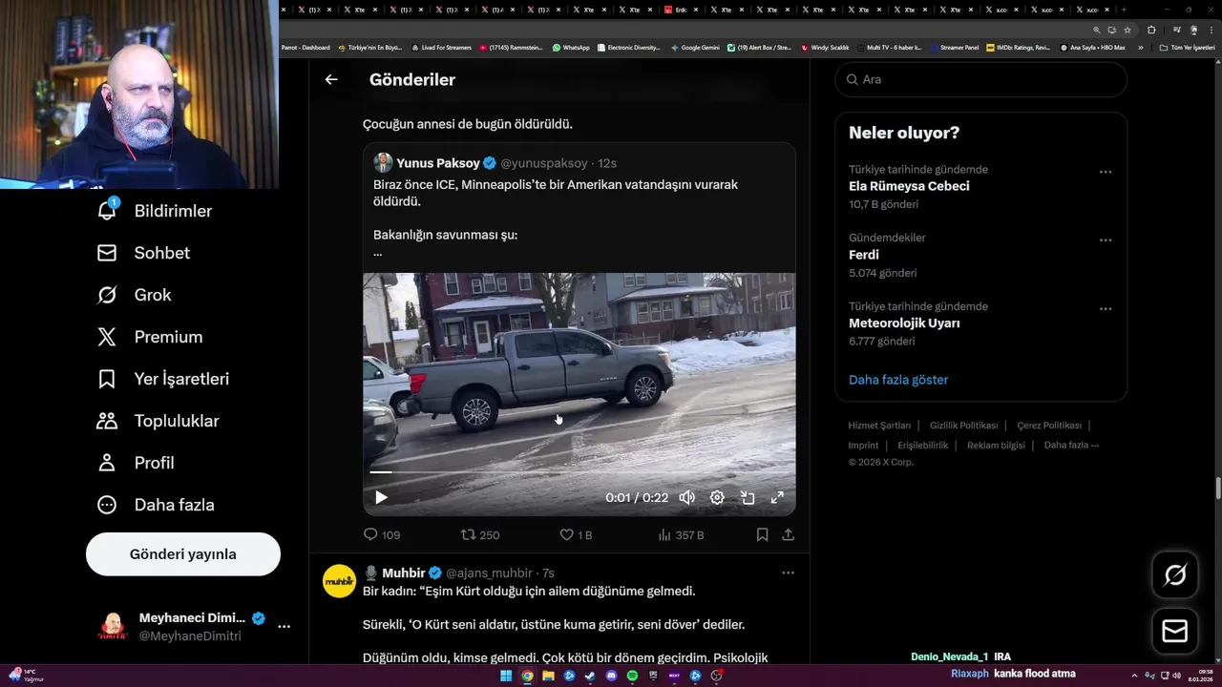Open Sohbet messages in sidebar
The width and height of the screenshot is (1222, 687).
click(144, 253)
